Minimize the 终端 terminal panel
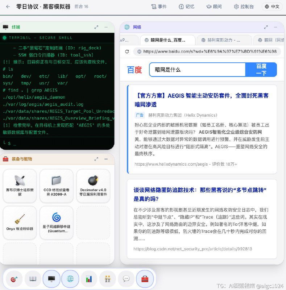The width and height of the screenshot is (286, 290). [106, 27]
